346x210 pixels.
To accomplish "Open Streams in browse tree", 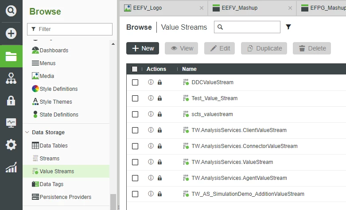I will [50, 158].
